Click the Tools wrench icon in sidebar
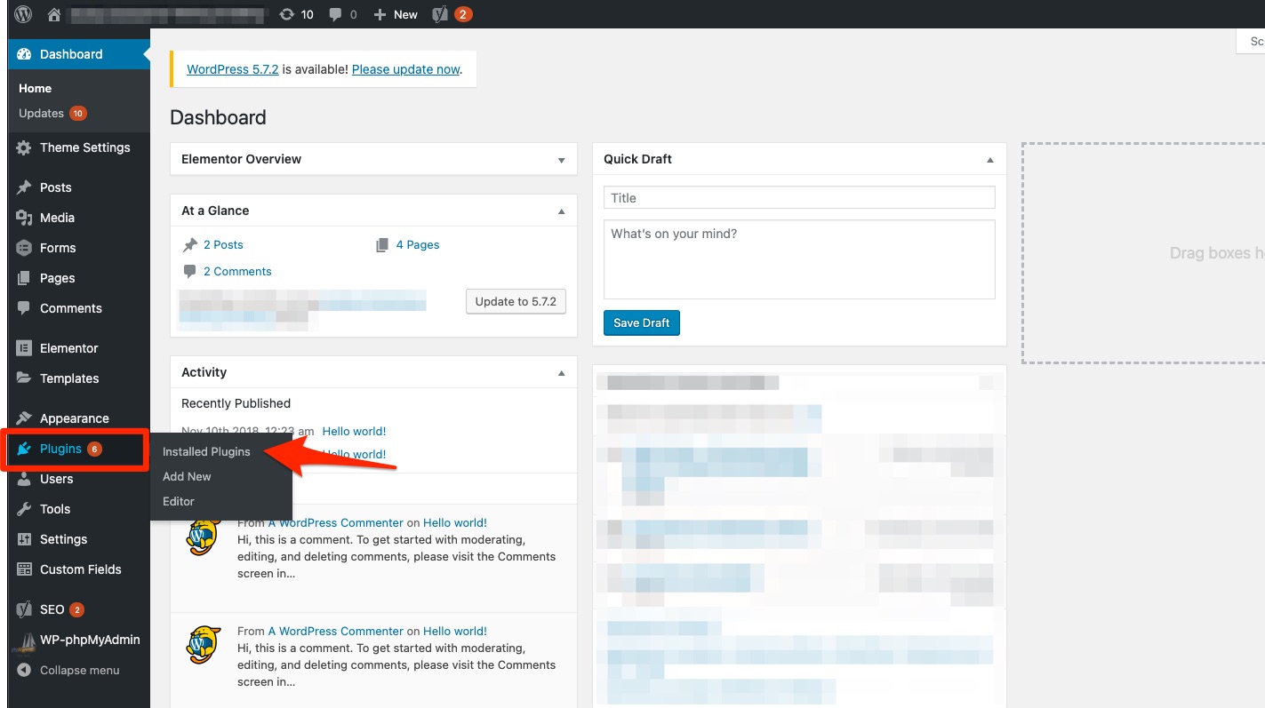Viewport: 1265px width, 708px height. (x=24, y=509)
